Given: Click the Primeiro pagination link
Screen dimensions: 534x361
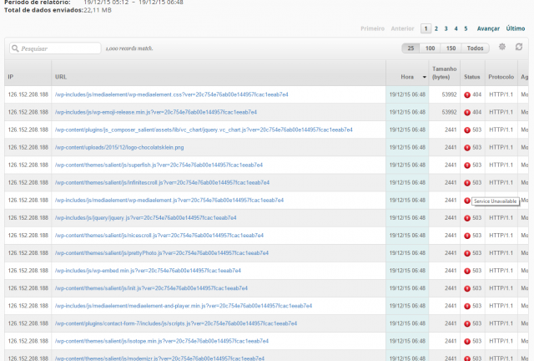Looking at the screenshot, I should point(373,28).
